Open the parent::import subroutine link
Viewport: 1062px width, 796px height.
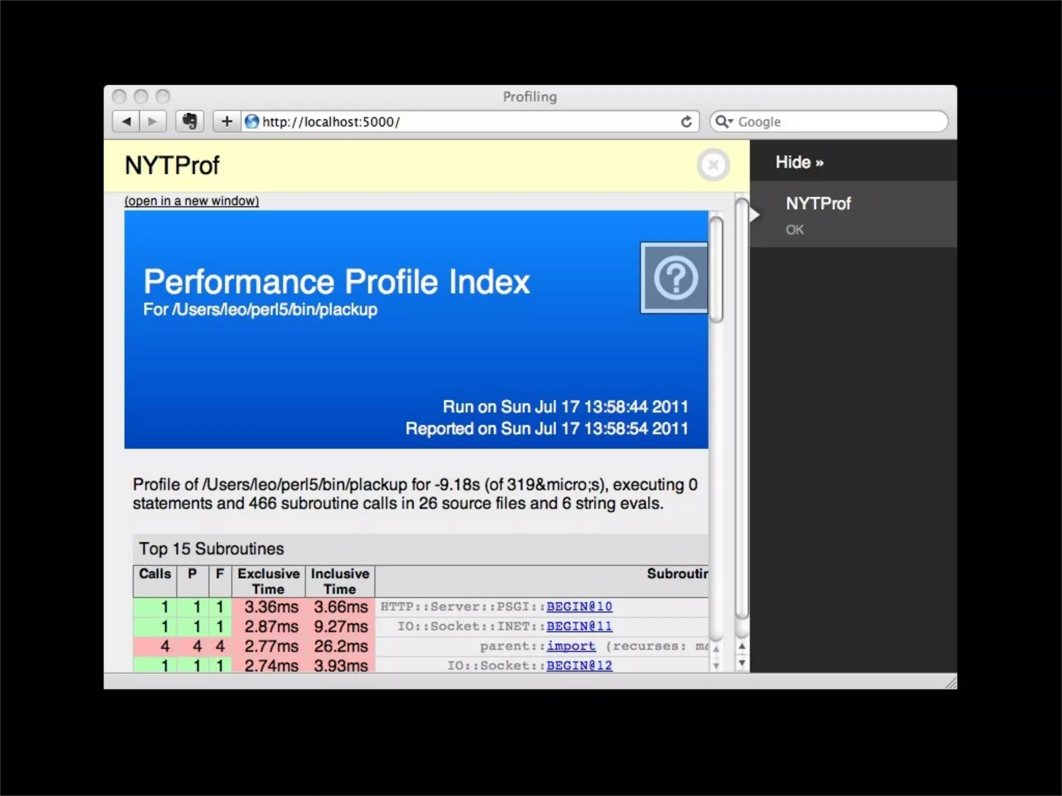click(570, 646)
